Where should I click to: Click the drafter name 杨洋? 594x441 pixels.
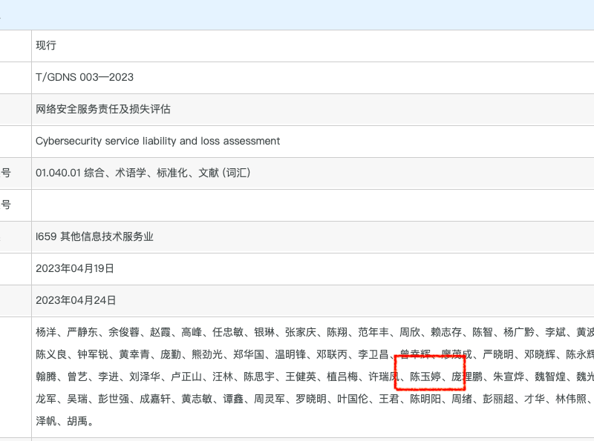(46, 332)
